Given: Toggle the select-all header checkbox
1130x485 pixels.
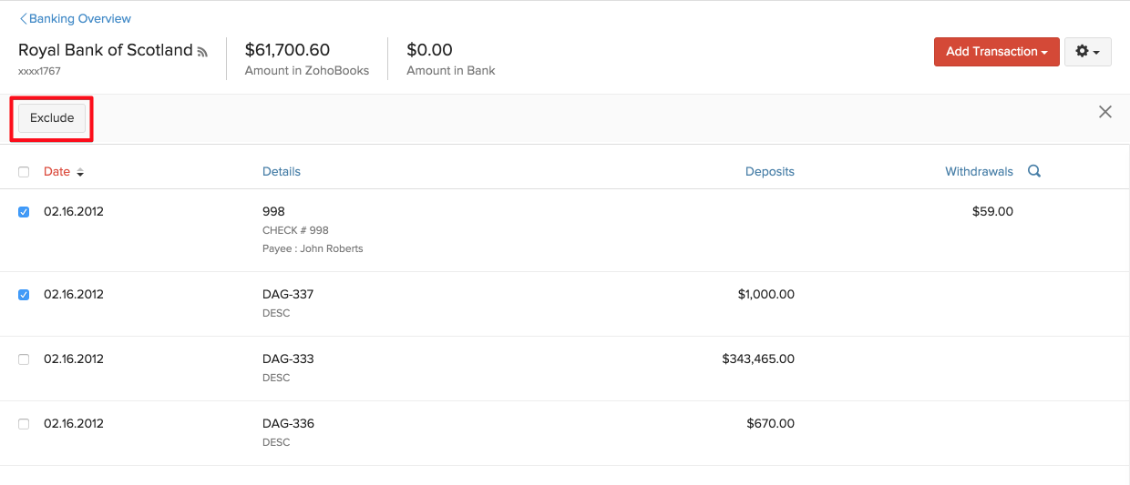Looking at the screenshot, I should [24, 172].
